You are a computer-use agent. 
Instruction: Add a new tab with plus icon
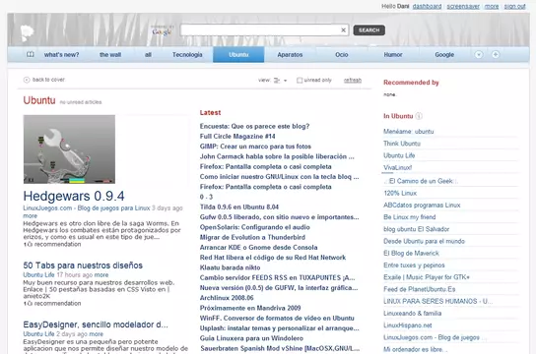pyautogui.click(x=496, y=54)
